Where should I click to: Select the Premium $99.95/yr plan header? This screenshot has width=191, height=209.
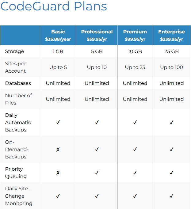point(135,35)
